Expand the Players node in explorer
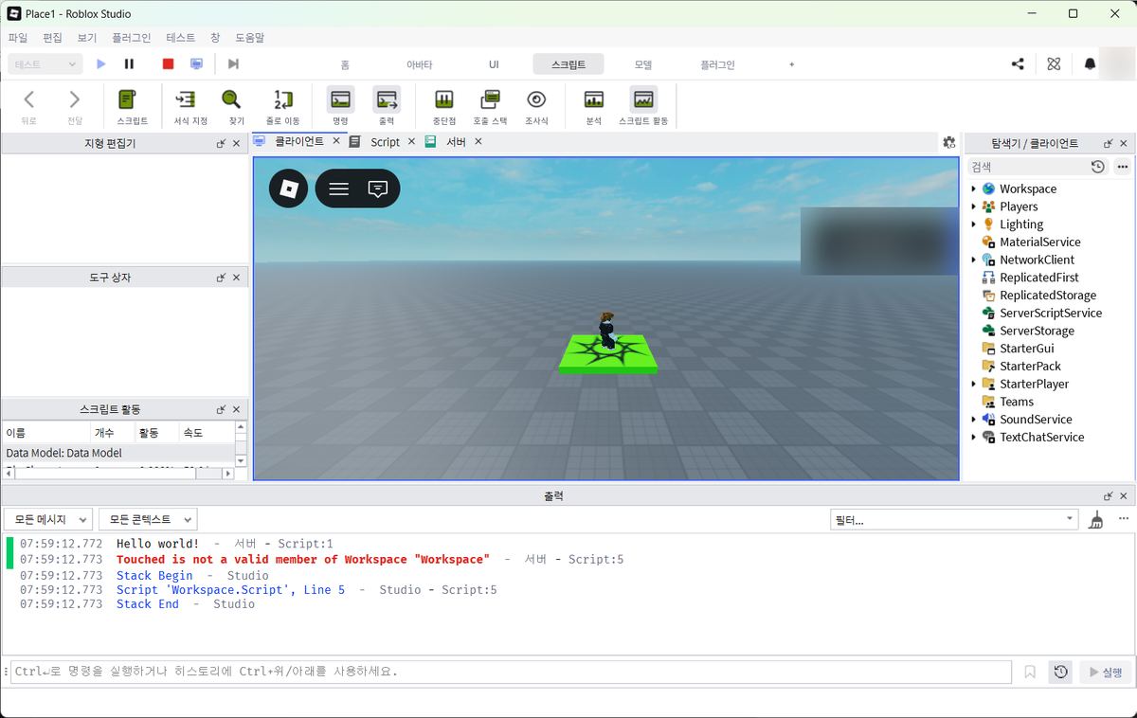The height and width of the screenshot is (718, 1137). [973, 206]
